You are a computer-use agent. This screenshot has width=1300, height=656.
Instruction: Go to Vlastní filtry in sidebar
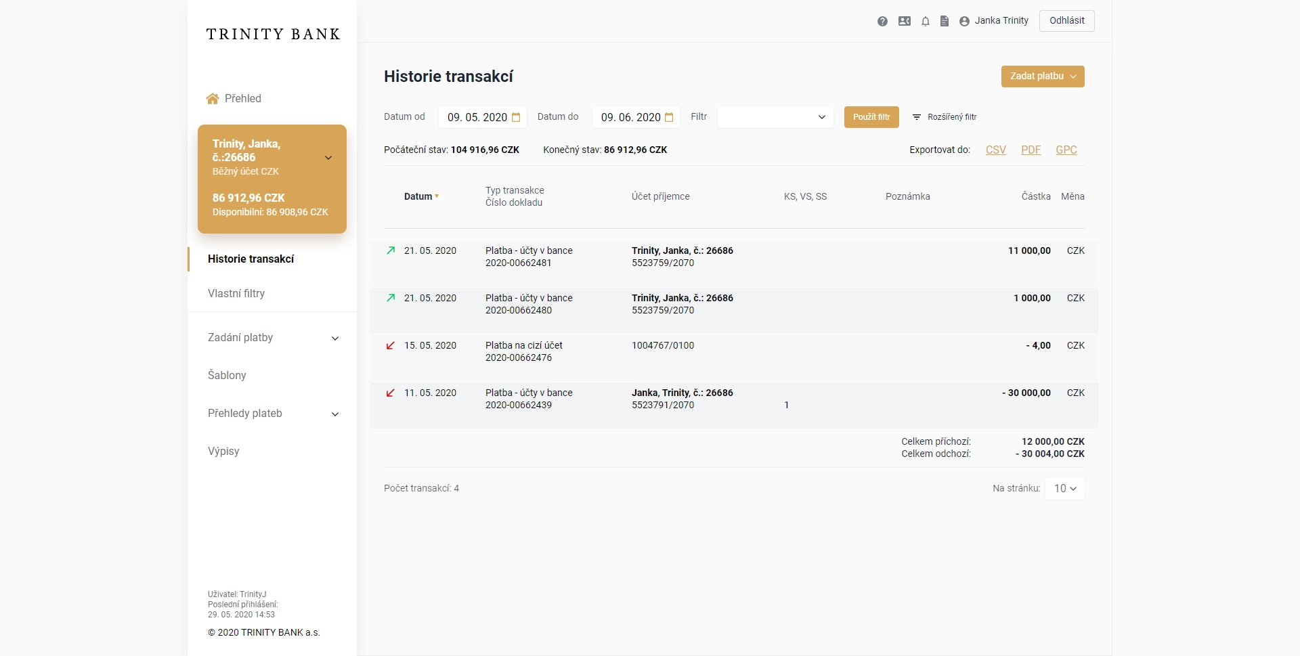(236, 294)
